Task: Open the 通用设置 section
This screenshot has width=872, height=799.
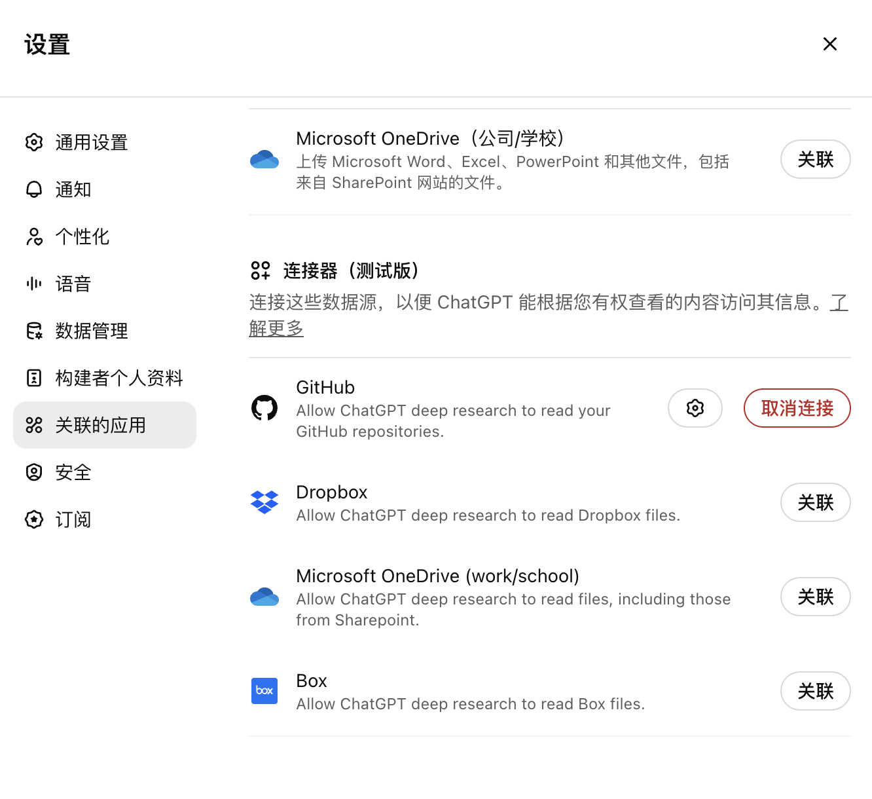Action: [x=105, y=142]
